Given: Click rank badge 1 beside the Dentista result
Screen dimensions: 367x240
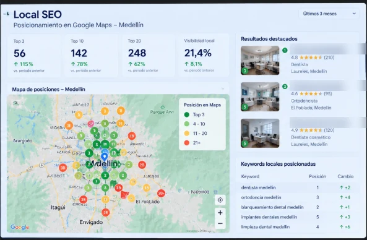Looking at the screenshot, I should click(x=285, y=50).
